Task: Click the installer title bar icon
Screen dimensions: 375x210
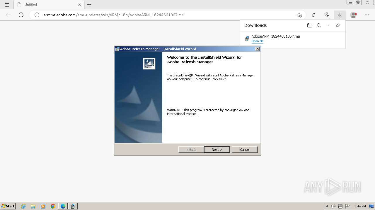Action: [117, 49]
